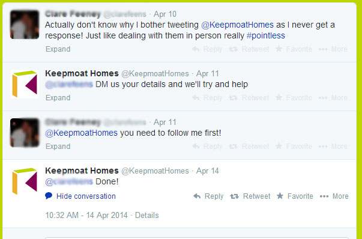
Task: Click Reply arrow icon on the Done! tweet
Action: (197, 196)
